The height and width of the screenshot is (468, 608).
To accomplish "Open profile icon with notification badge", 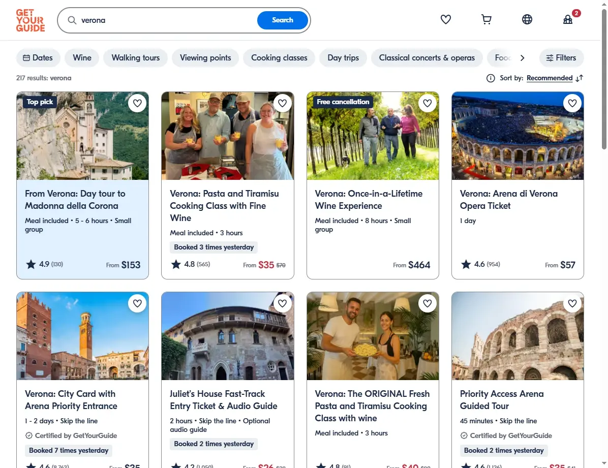I will [568, 19].
